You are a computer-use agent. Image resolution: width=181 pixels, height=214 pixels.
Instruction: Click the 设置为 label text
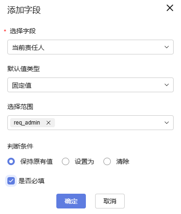(84, 161)
